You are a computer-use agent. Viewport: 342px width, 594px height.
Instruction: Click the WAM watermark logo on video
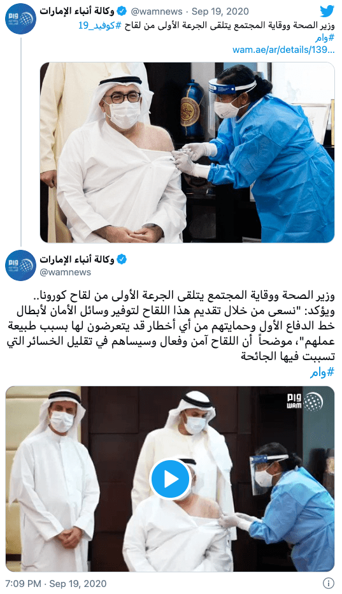point(304,402)
